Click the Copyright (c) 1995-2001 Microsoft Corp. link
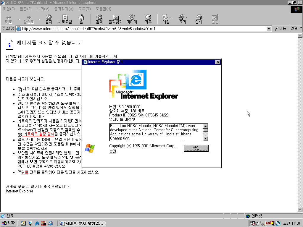This screenshot has width=303, height=227. (x=142, y=146)
